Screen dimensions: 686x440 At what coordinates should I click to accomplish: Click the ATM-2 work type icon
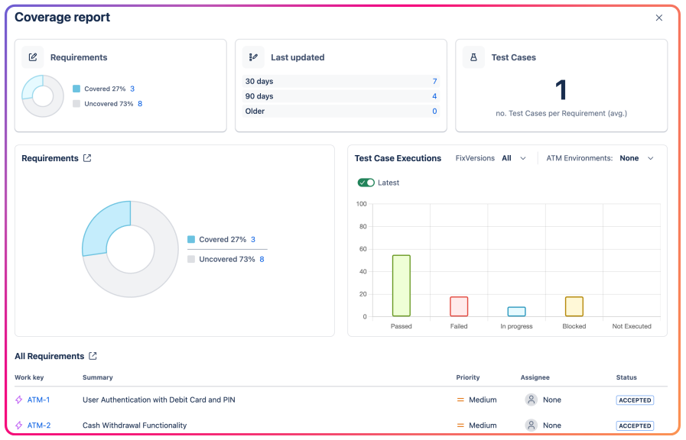(x=19, y=425)
